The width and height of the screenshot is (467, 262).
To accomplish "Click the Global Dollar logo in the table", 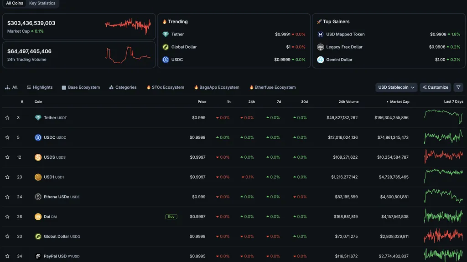I will coord(38,237).
